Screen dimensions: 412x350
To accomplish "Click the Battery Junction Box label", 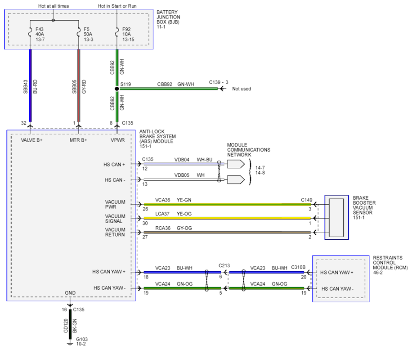I will (x=168, y=19).
